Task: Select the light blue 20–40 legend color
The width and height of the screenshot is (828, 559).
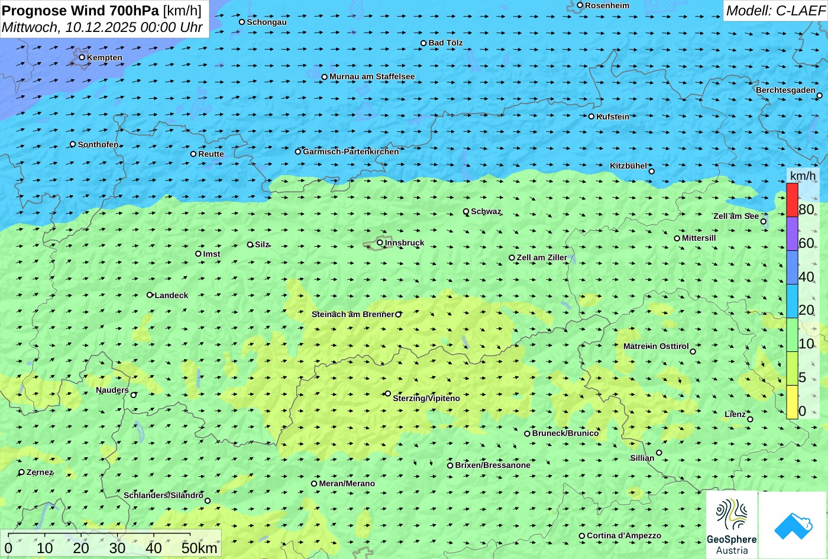Action: pos(792,301)
